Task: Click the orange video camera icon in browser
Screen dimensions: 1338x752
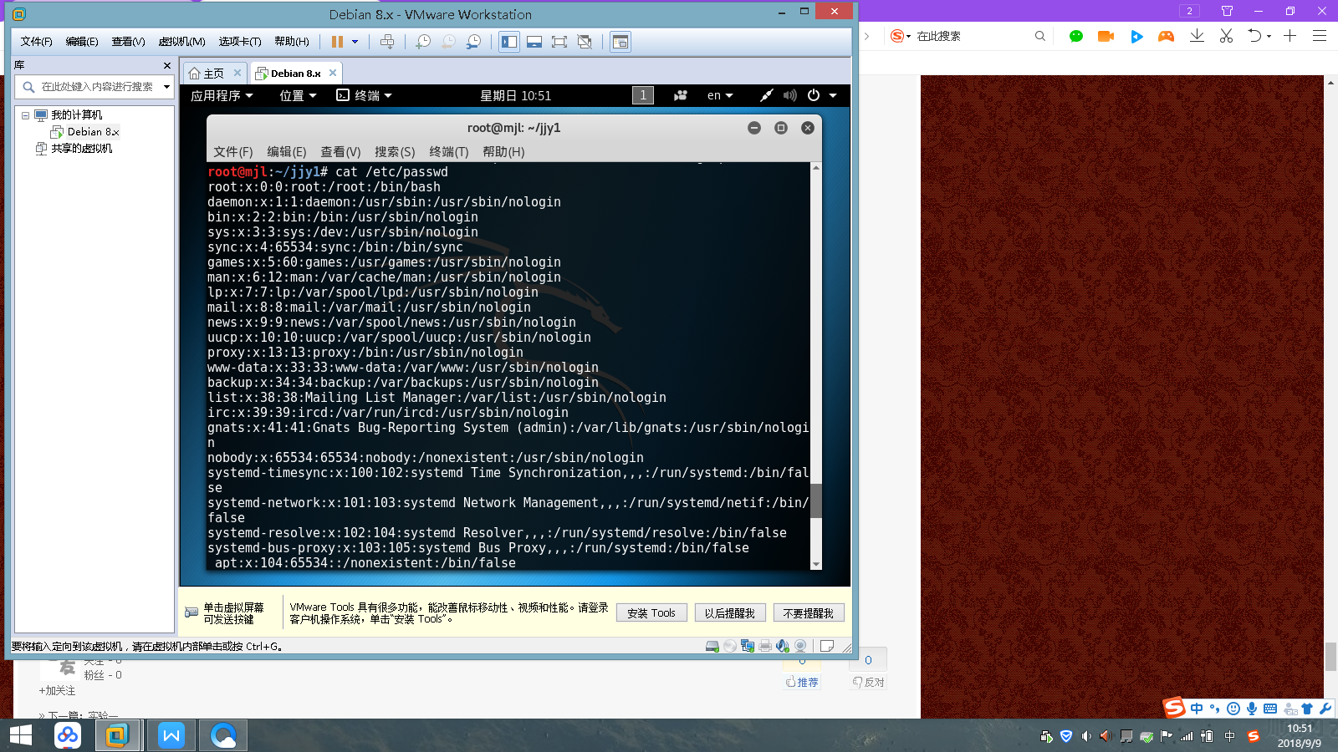Action: coord(1106,36)
